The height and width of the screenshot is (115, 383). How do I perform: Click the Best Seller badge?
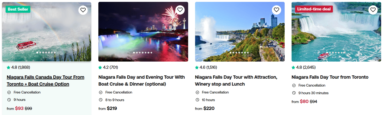pos(18,9)
